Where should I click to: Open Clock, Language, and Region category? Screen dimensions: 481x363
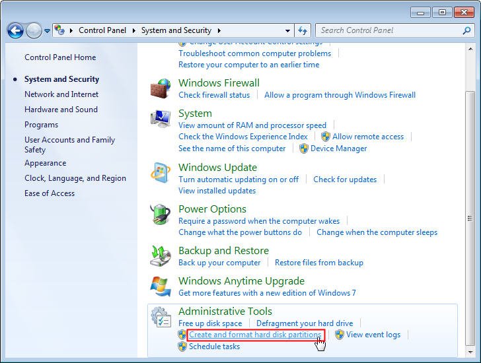[x=75, y=178]
